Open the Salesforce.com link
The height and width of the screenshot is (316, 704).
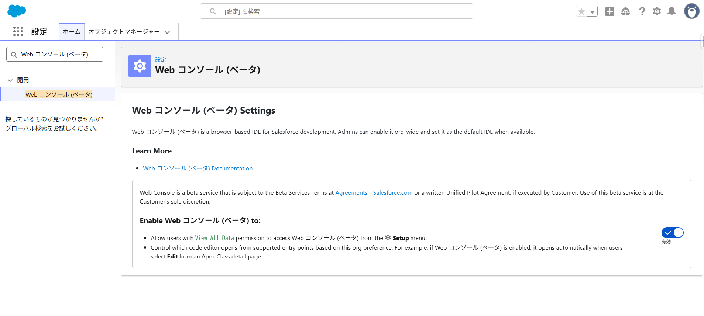(392, 192)
